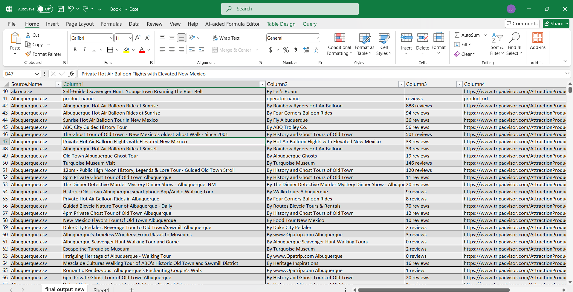The image size is (573, 292).
Task: Collapse the ribbon with chevron
Action: tap(565, 61)
